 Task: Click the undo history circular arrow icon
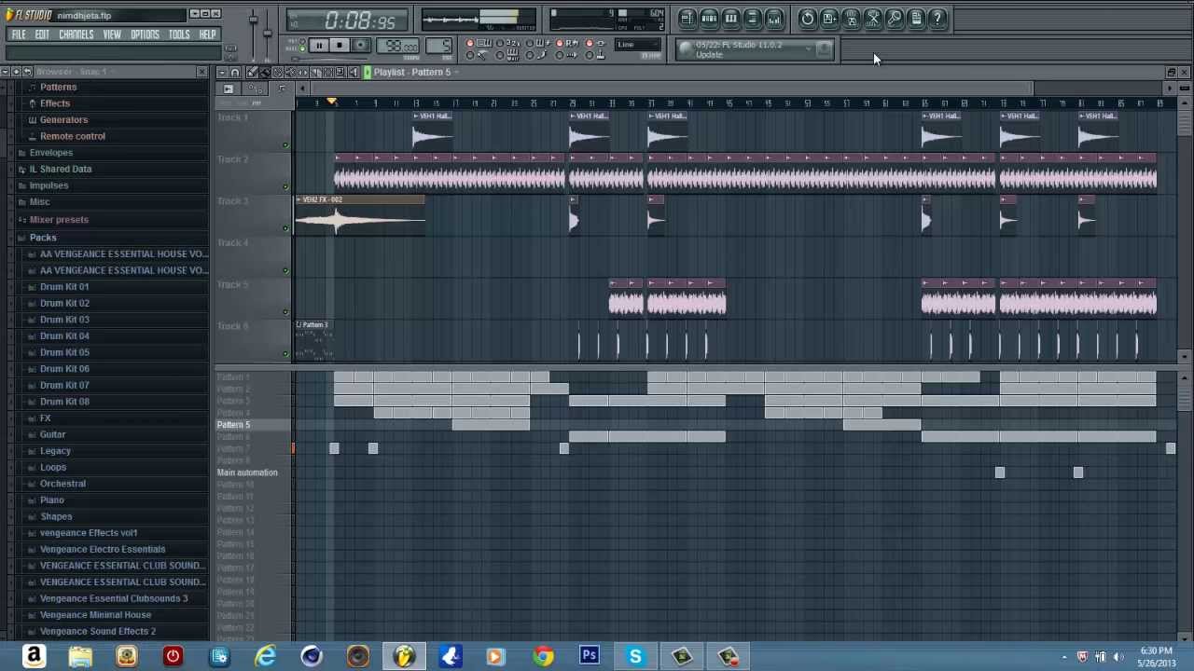808,19
